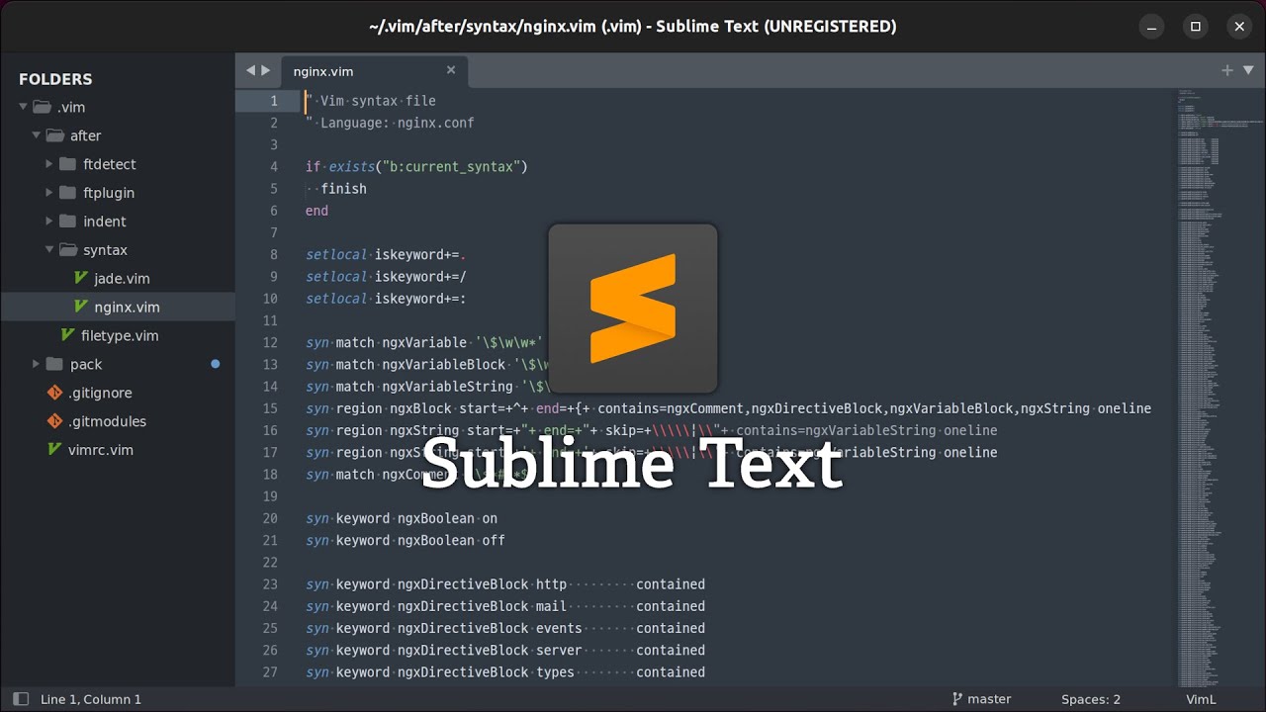This screenshot has height=712, width=1266.
Task: Click the .vim open folder icon
Action: click(x=42, y=107)
